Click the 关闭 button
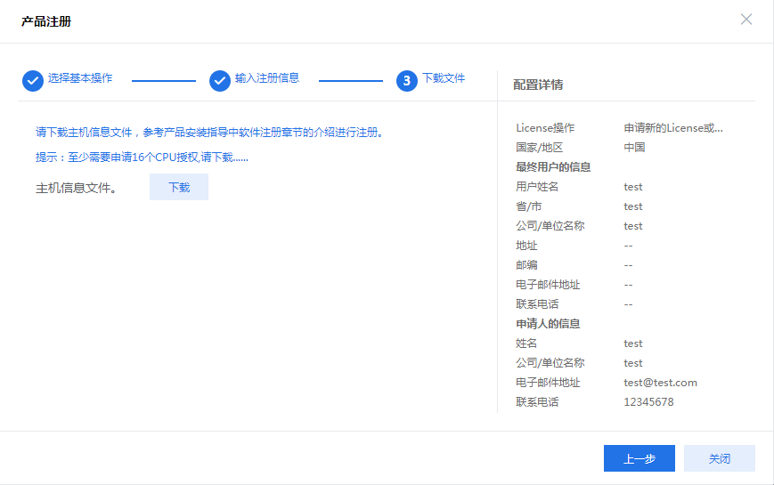Viewport: 774px width, 485px height. tap(719, 458)
